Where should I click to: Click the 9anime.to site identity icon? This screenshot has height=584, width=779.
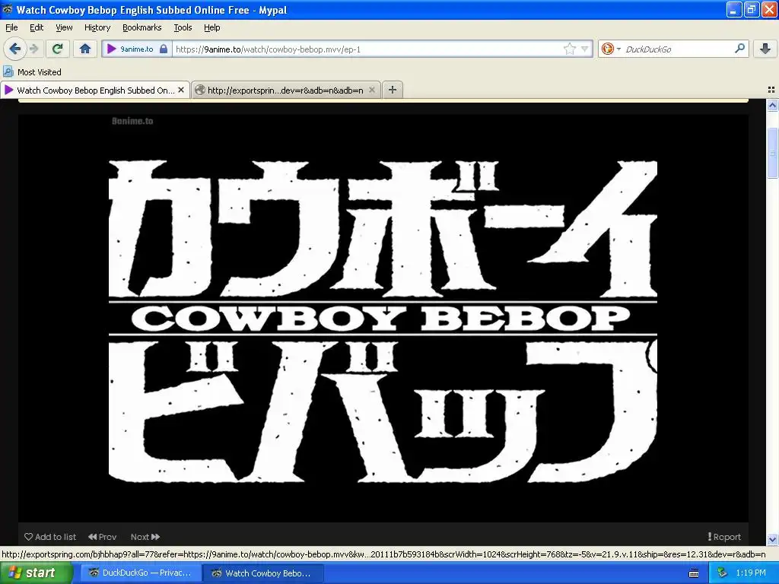(112, 49)
